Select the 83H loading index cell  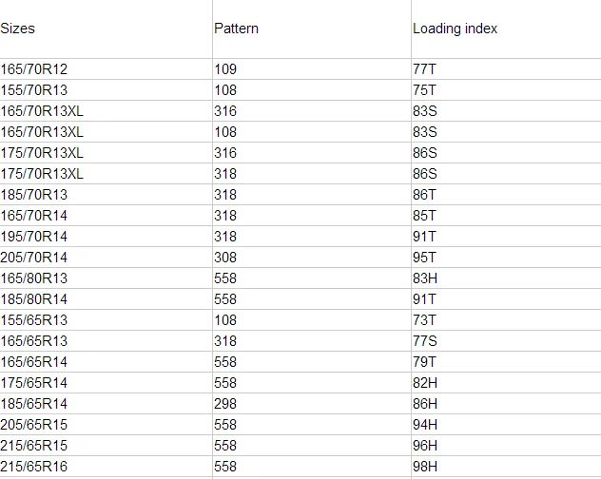click(x=424, y=278)
